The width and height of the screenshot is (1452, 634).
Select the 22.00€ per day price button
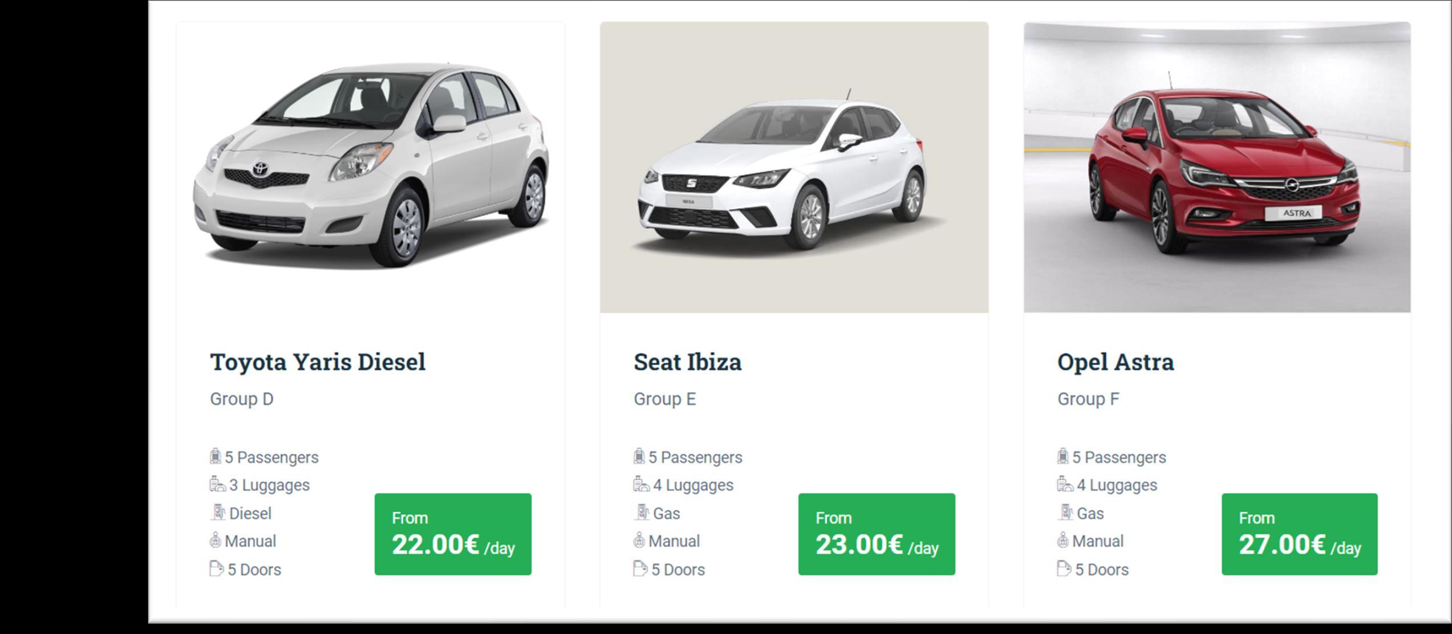pyautogui.click(x=453, y=534)
